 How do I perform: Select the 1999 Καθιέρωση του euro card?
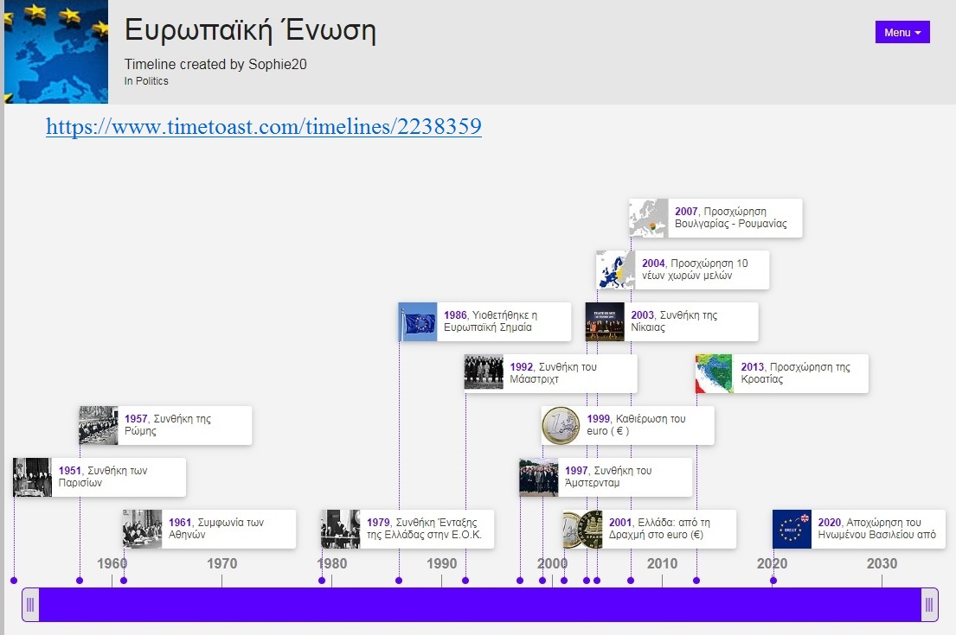[x=627, y=426]
